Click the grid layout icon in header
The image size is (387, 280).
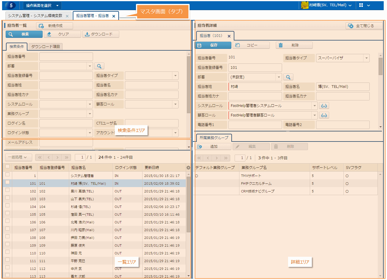tap(361, 5)
